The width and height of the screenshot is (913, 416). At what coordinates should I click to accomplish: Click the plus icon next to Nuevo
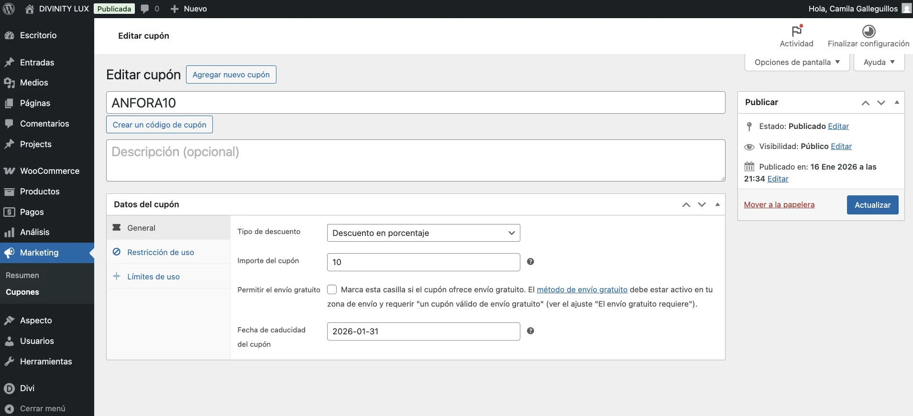point(175,9)
